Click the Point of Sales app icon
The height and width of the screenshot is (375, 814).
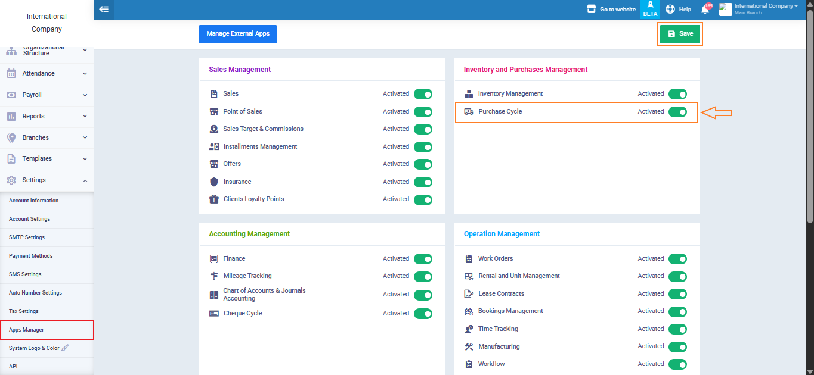point(214,112)
